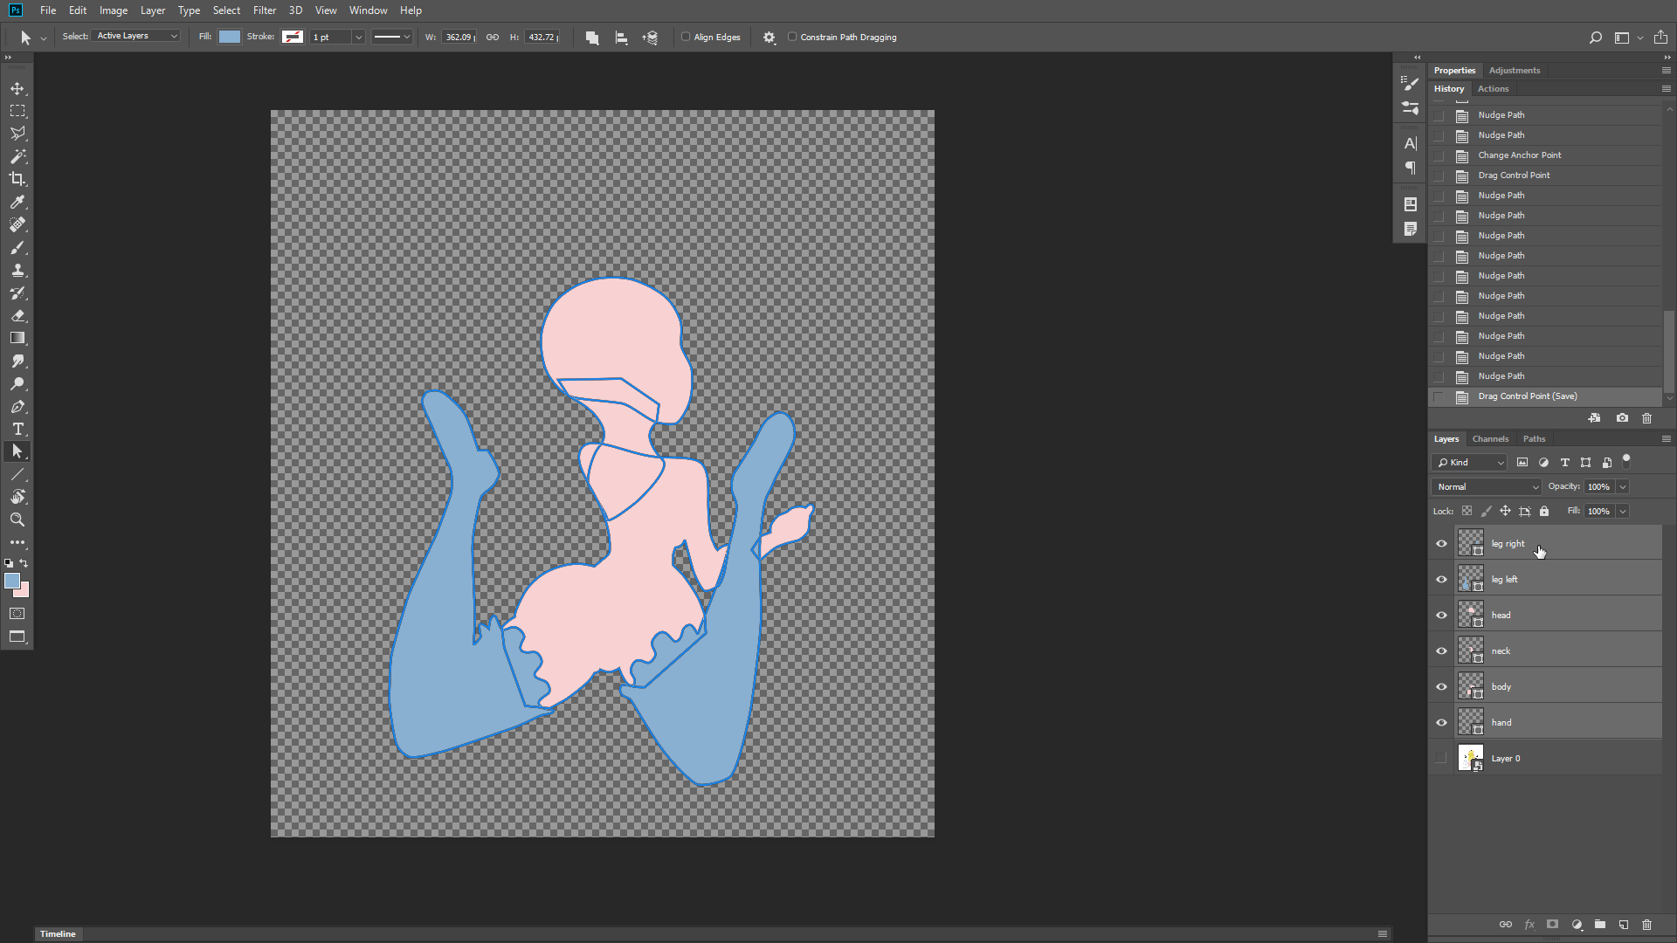Open the Select dropdown showing Active Layers
The image size is (1677, 943).
(135, 36)
